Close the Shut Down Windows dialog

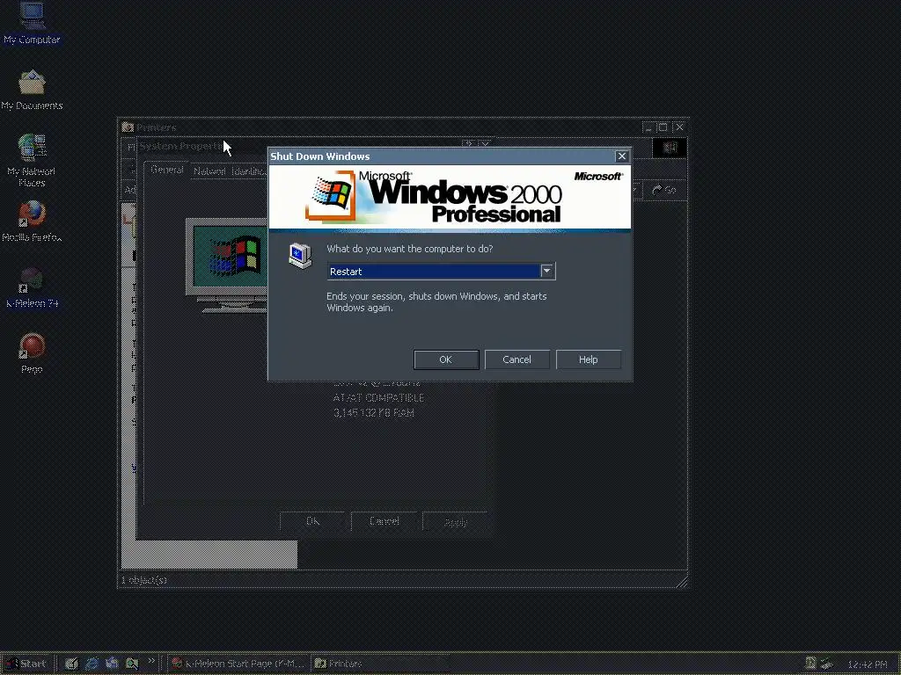click(x=621, y=156)
